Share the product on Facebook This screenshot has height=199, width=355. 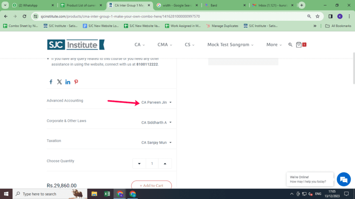click(x=51, y=82)
